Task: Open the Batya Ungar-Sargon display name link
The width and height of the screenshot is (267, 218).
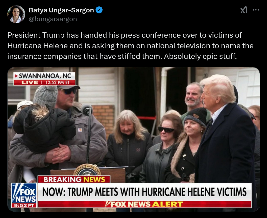Action: (x=61, y=10)
